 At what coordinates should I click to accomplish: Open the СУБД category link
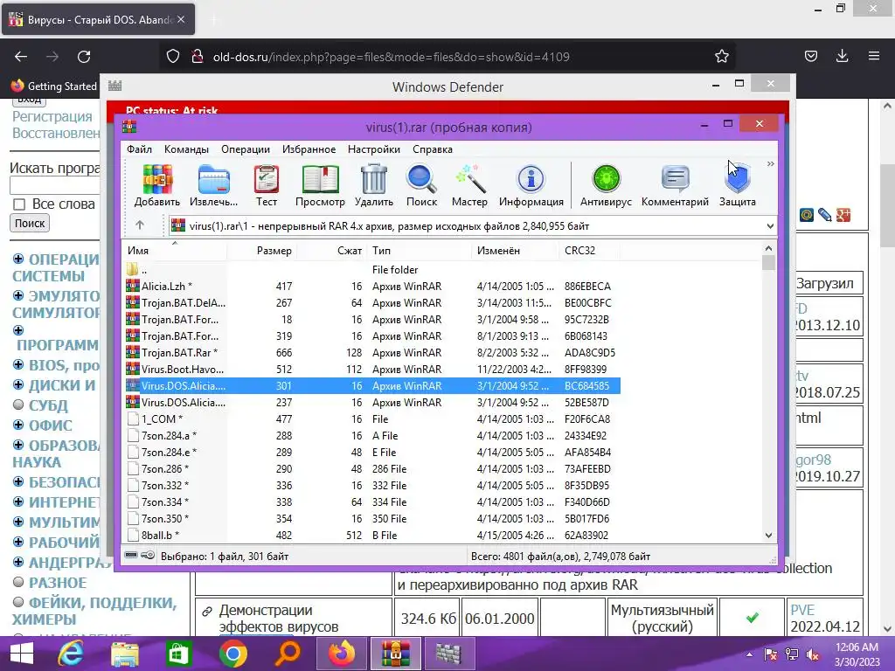click(x=48, y=405)
